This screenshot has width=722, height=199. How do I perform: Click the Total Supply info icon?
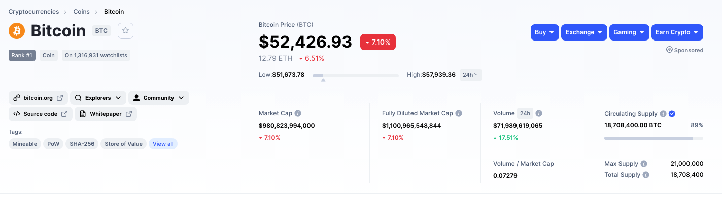646,175
